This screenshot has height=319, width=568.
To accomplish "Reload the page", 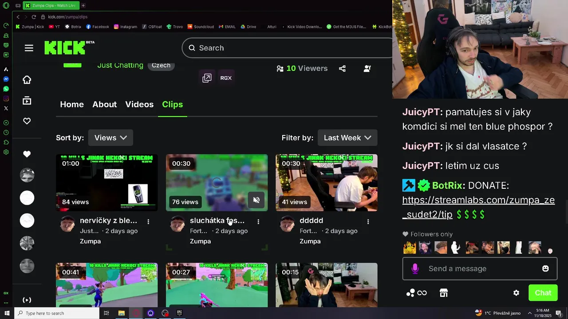I will 34,17.
